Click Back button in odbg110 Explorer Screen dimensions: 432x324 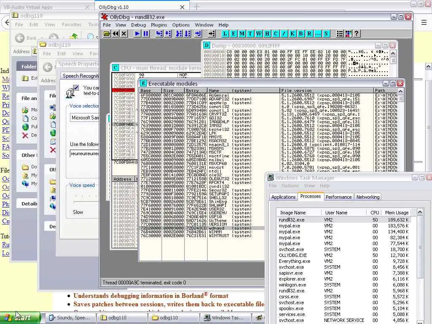click(x=26, y=38)
